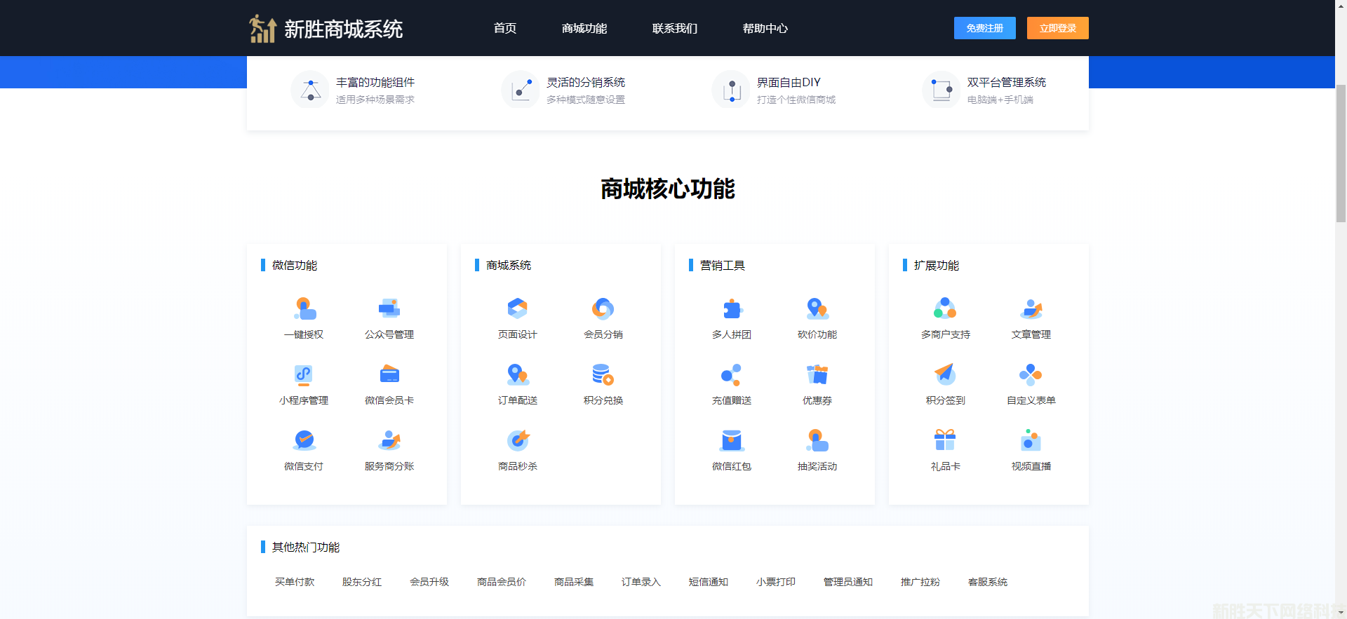1347x619 pixels.
Task: Select the 积分签到 paper plane icon
Action: pos(945,374)
